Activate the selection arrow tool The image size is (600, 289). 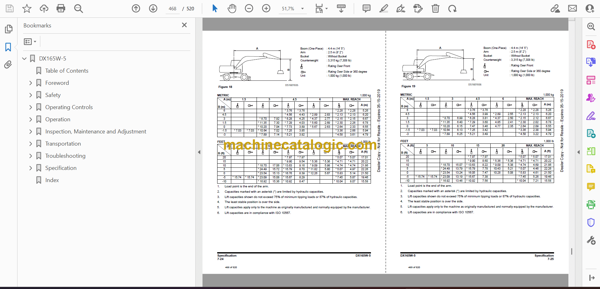(x=215, y=8)
